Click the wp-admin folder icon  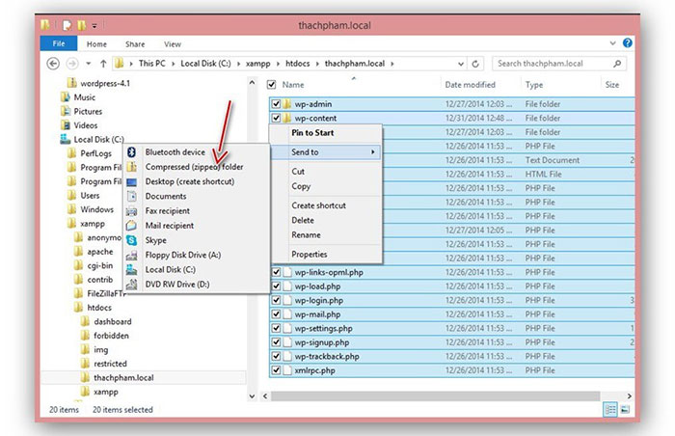click(287, 104)
